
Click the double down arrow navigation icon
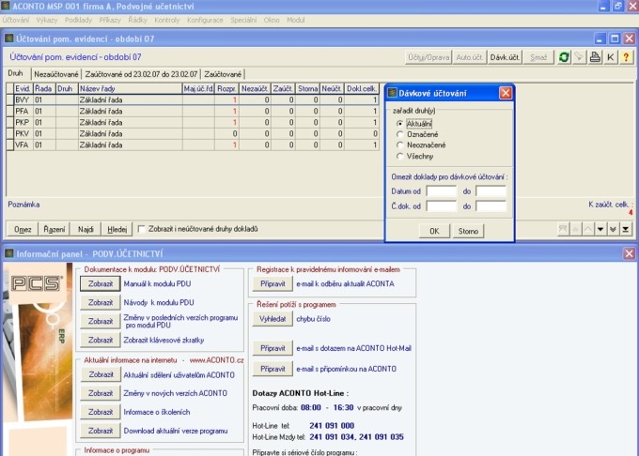[613, 228]
